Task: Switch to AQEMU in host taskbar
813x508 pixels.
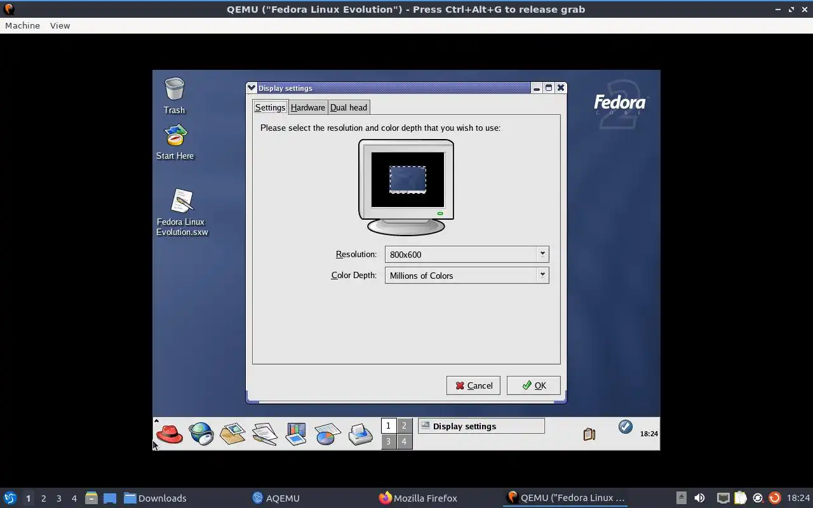Action: (276, 498)
